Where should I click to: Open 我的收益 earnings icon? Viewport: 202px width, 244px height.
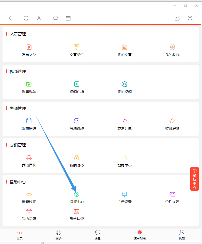pos(77,158)
